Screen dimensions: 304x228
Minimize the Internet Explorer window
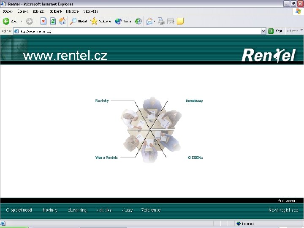click(286, 4)
